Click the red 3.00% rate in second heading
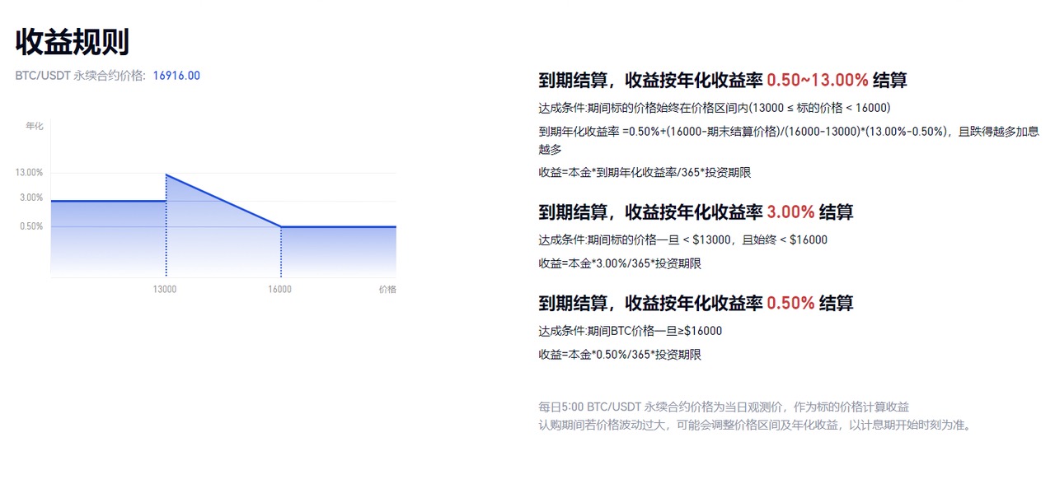1055x479 pixels. point(790,212)
